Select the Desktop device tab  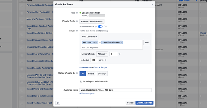(102, 74)
